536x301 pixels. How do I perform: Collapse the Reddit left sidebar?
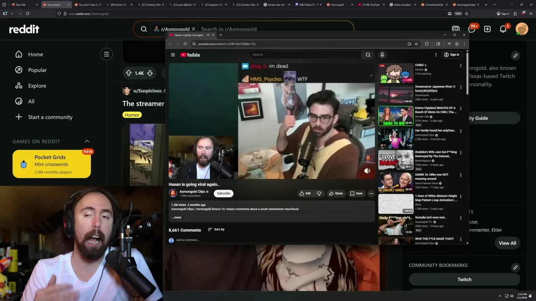pyautogui.click(x=106, y=54)
